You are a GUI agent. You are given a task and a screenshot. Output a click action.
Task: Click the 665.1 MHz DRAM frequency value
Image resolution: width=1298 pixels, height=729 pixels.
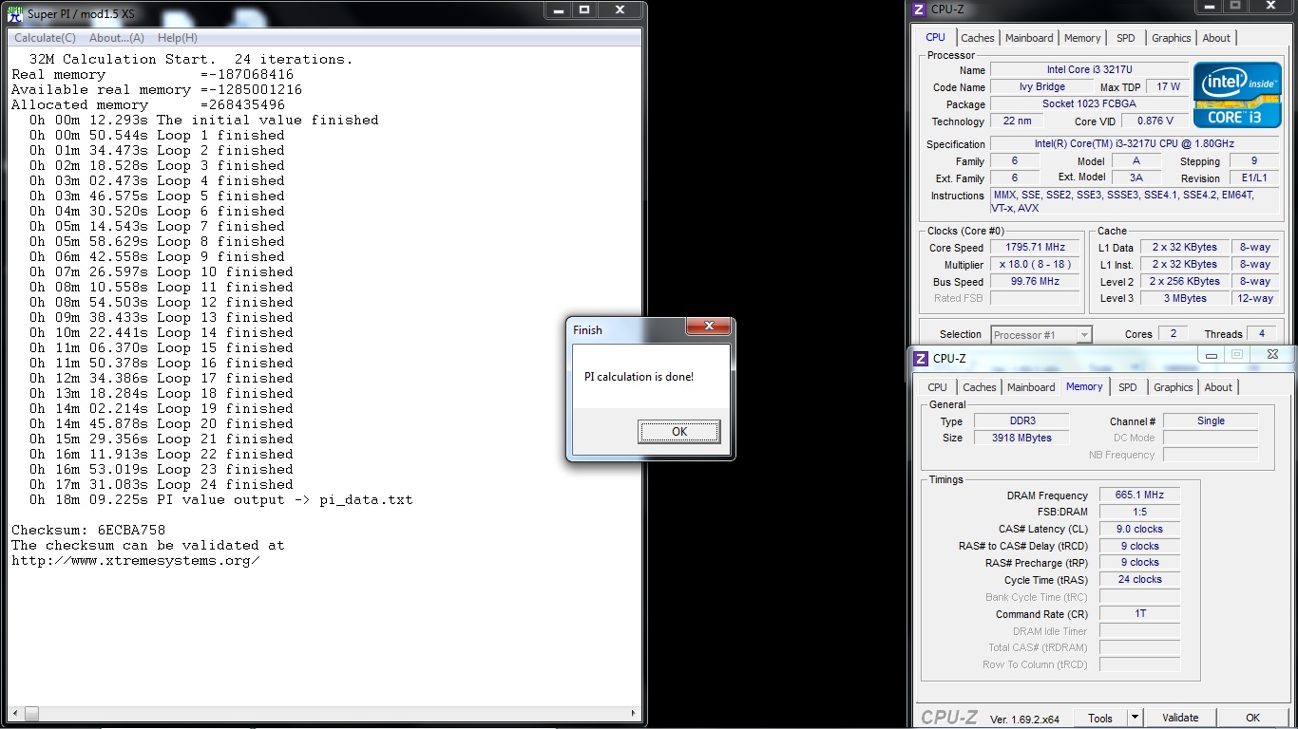point(1139,495)
